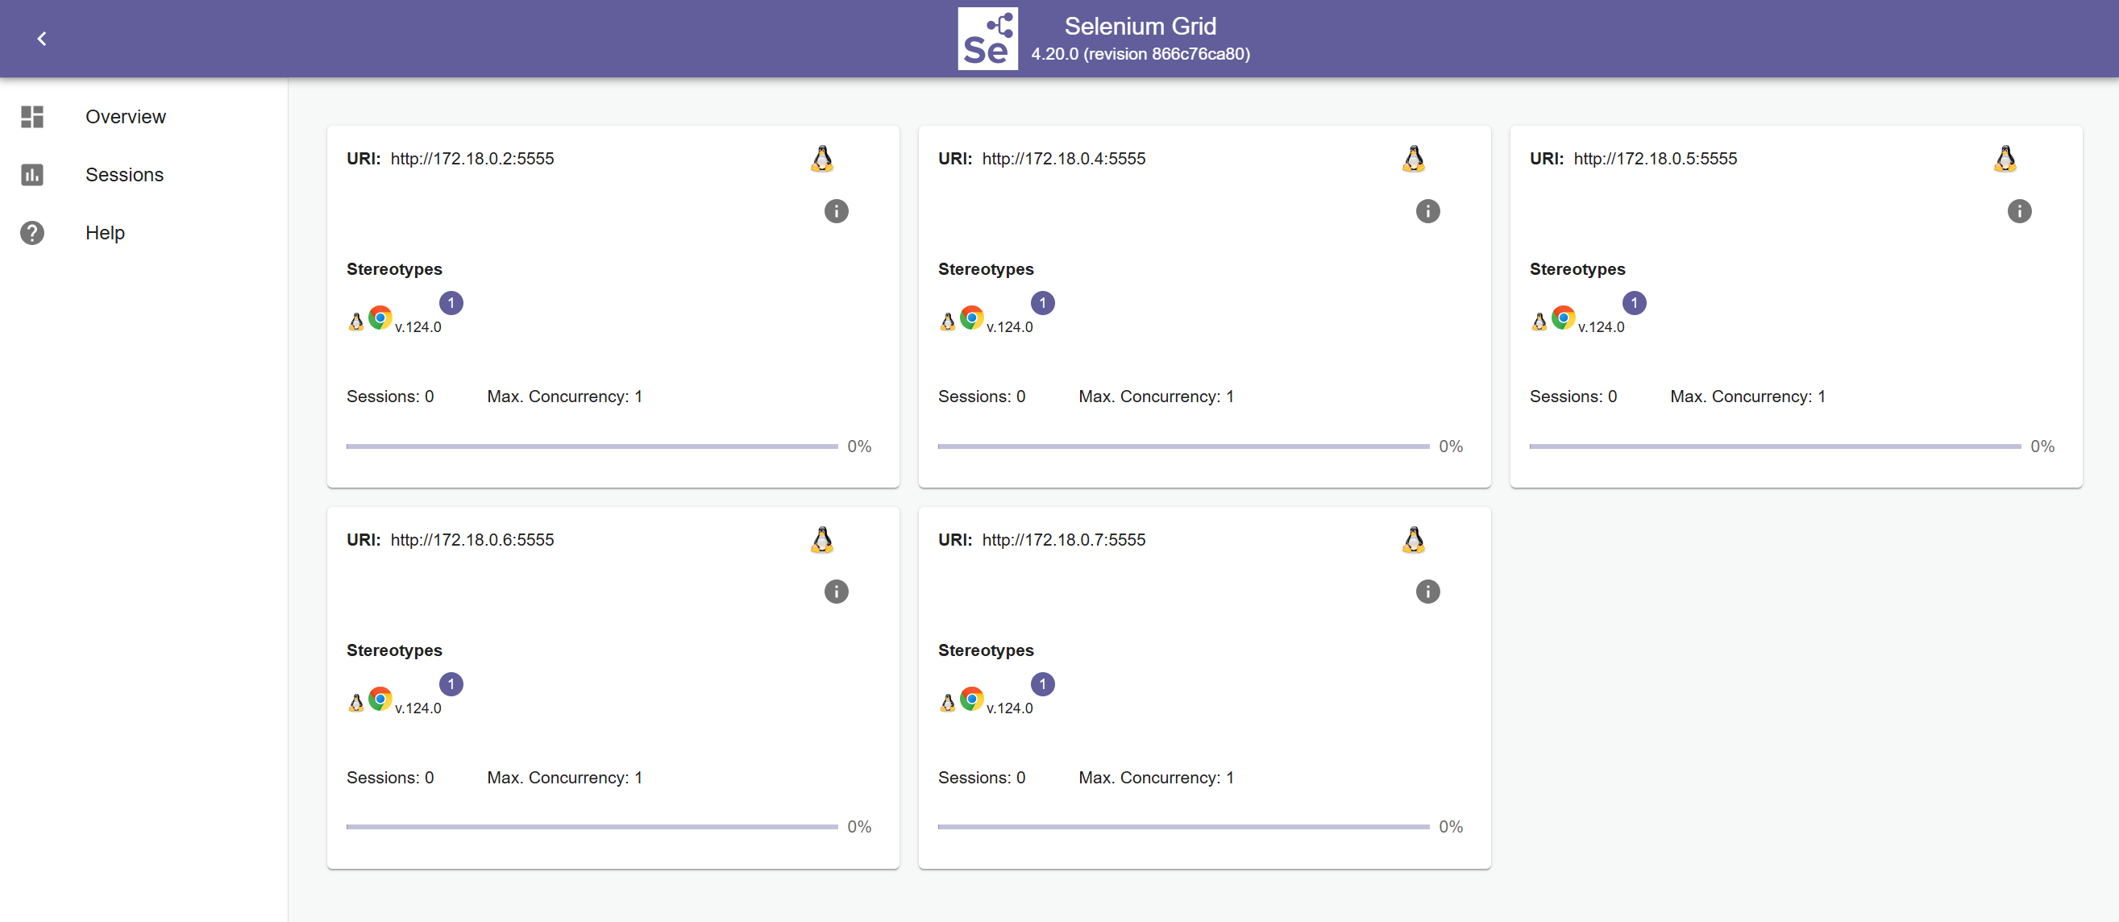Open the Help menu item
The image size is (2119, 922).
pyautogui.click(x=105, y=233)
